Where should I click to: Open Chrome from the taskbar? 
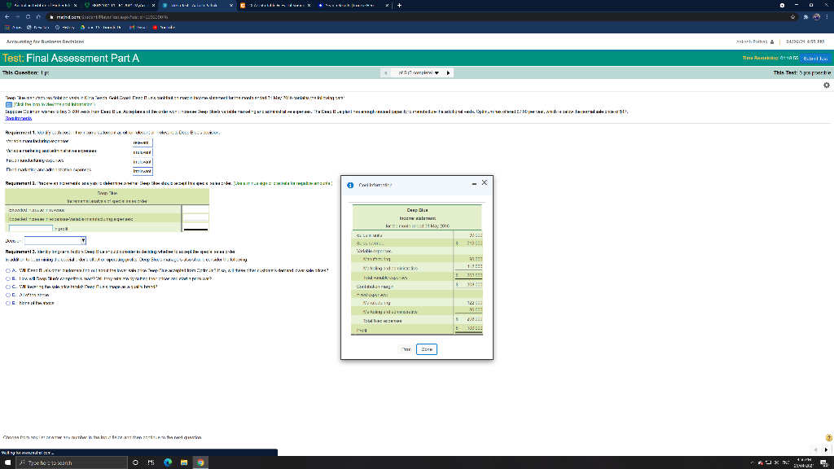tap(200, 462)
